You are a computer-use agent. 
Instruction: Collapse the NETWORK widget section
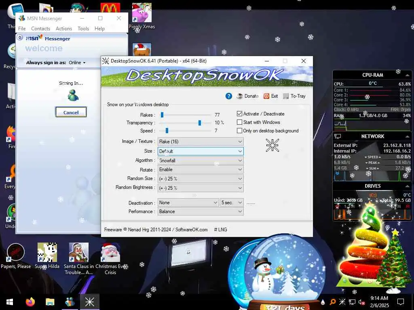pos(407,136)
